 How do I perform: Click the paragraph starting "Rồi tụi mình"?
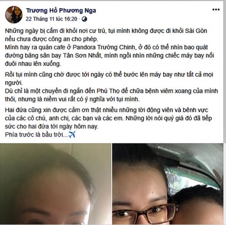(x=109, y=79)
